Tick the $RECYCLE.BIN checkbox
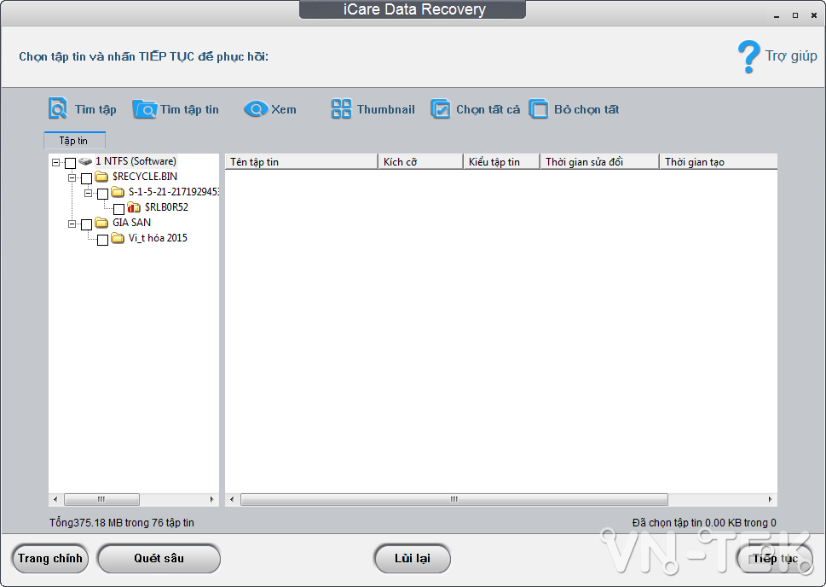 coord(87,177)
